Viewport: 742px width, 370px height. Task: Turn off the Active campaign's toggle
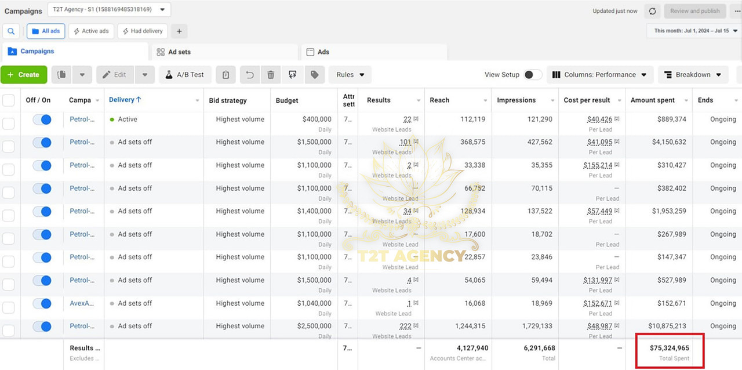[x=42, y=119]
